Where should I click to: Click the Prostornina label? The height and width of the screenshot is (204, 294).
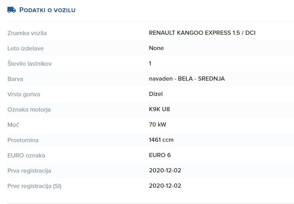pos(23,140)
